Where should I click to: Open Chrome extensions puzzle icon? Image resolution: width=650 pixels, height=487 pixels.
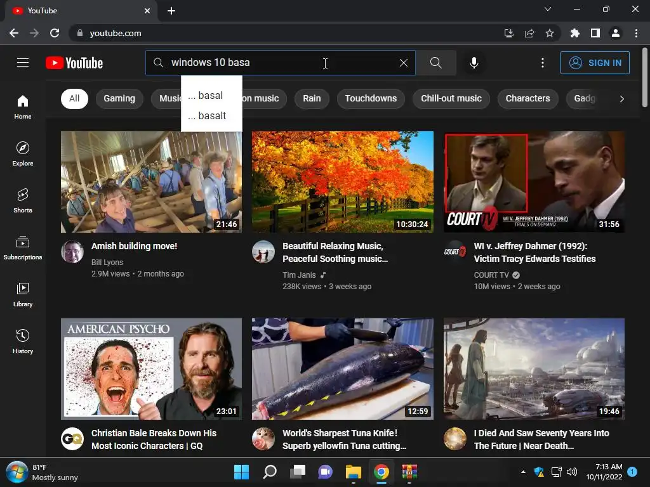[574, 33]
